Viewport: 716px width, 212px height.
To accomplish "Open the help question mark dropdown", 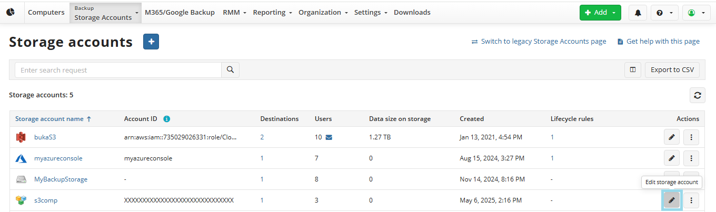I will 664,13.
